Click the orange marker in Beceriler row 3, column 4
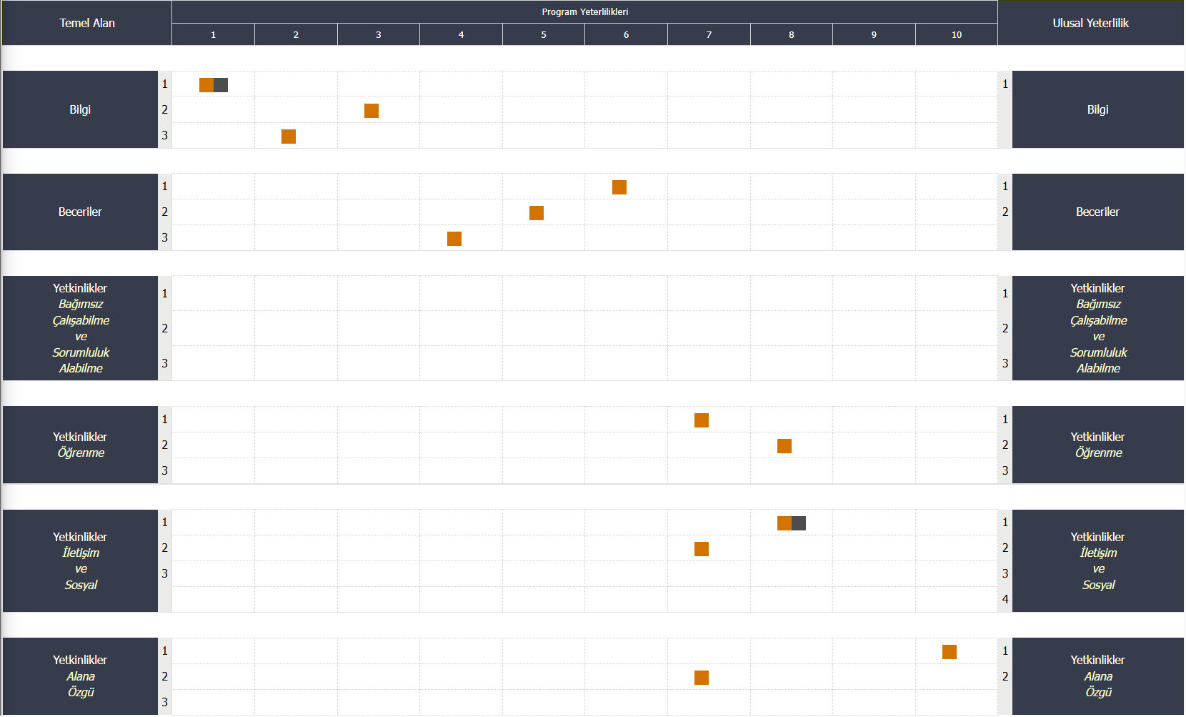The width and height of the screenshot is (1186, 717). [x=454, y=239]
